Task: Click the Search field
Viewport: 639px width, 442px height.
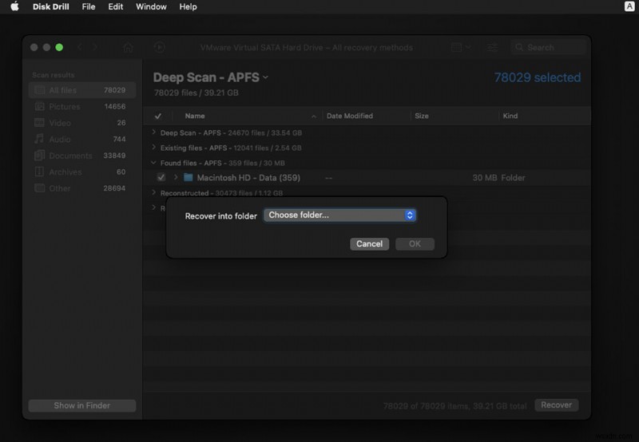Action: 548,47
